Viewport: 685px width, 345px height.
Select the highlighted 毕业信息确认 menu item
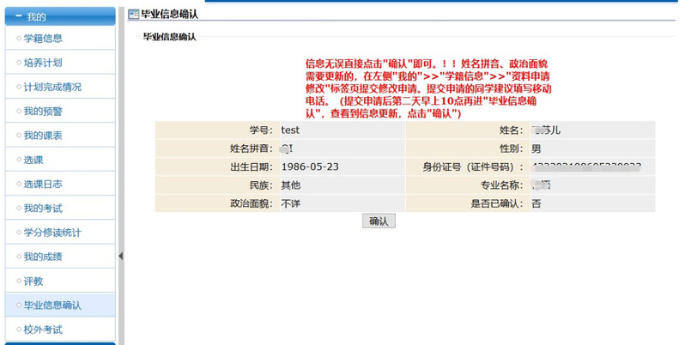pyautogui.click(x=52, y=306)
